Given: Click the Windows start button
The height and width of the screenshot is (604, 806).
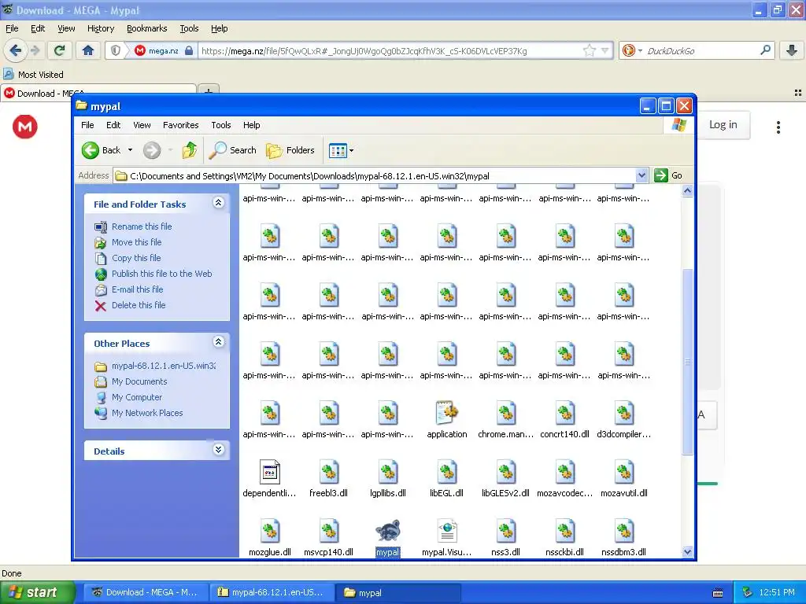Looking at the screenshot, I should (37, 592).
